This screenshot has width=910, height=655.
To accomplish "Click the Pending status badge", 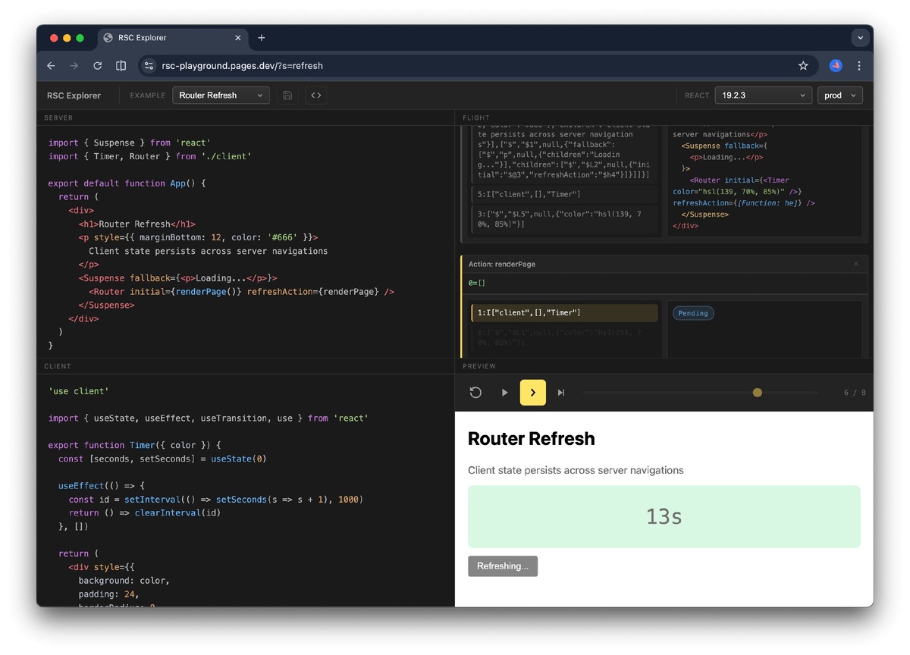I will tap(693, 313).
